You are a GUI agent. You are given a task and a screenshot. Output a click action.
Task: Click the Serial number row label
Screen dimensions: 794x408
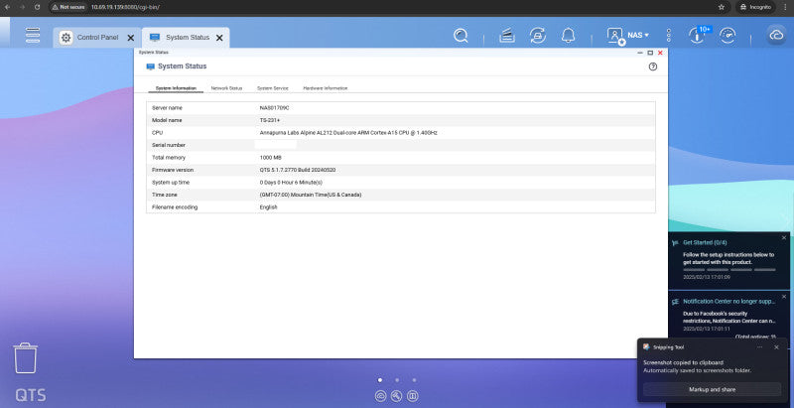point(169,145)
